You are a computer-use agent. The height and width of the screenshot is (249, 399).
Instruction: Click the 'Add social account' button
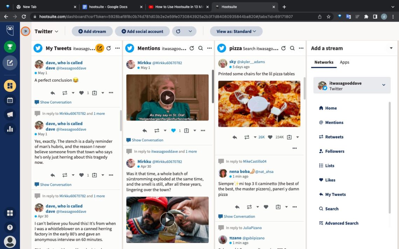(x=142, y=31)
